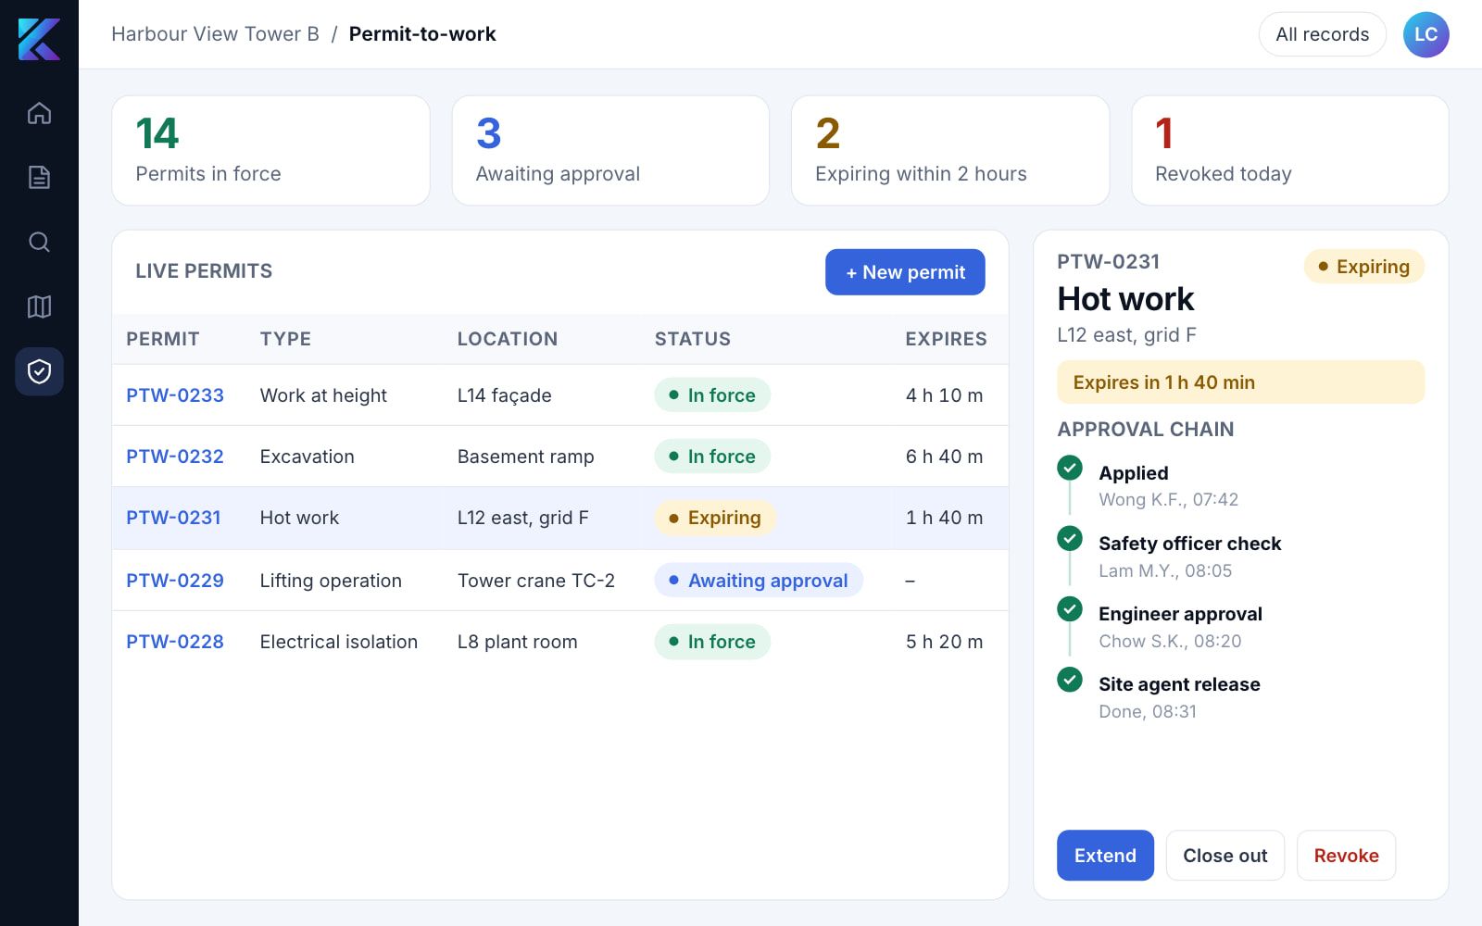Screen dimensions: 1482x926
Task: Click "Basement ramp" location cell
Action: 525,457
